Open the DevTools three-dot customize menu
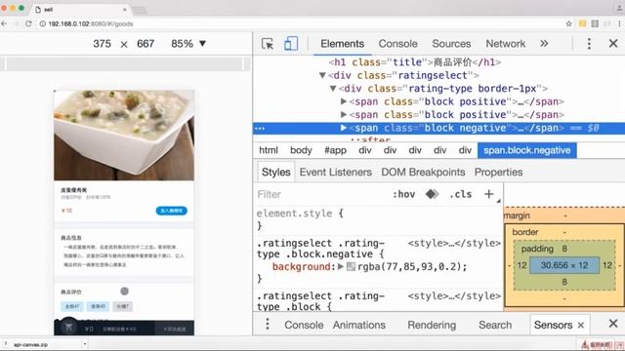The height and width of the screenshot is (351, 625). [589, 43]
